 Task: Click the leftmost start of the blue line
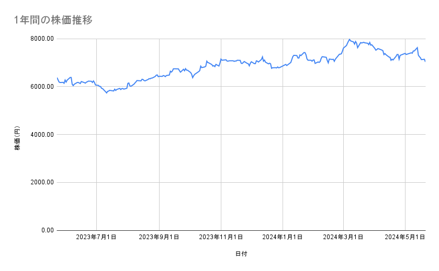[57, 78]
